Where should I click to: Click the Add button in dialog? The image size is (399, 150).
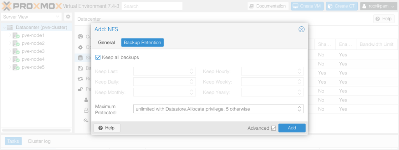click(x=292, y=128)
